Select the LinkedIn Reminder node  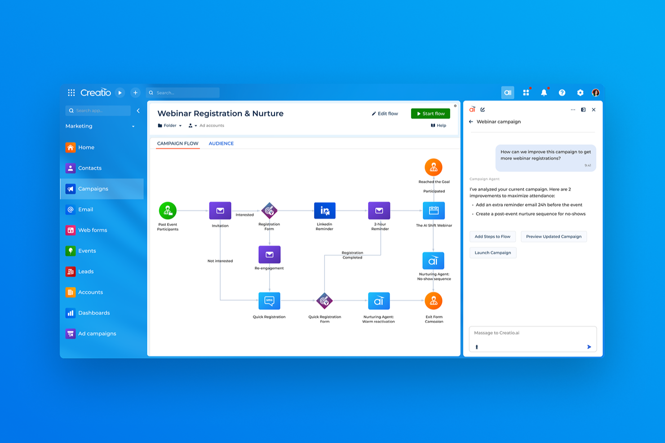(324, 210)
